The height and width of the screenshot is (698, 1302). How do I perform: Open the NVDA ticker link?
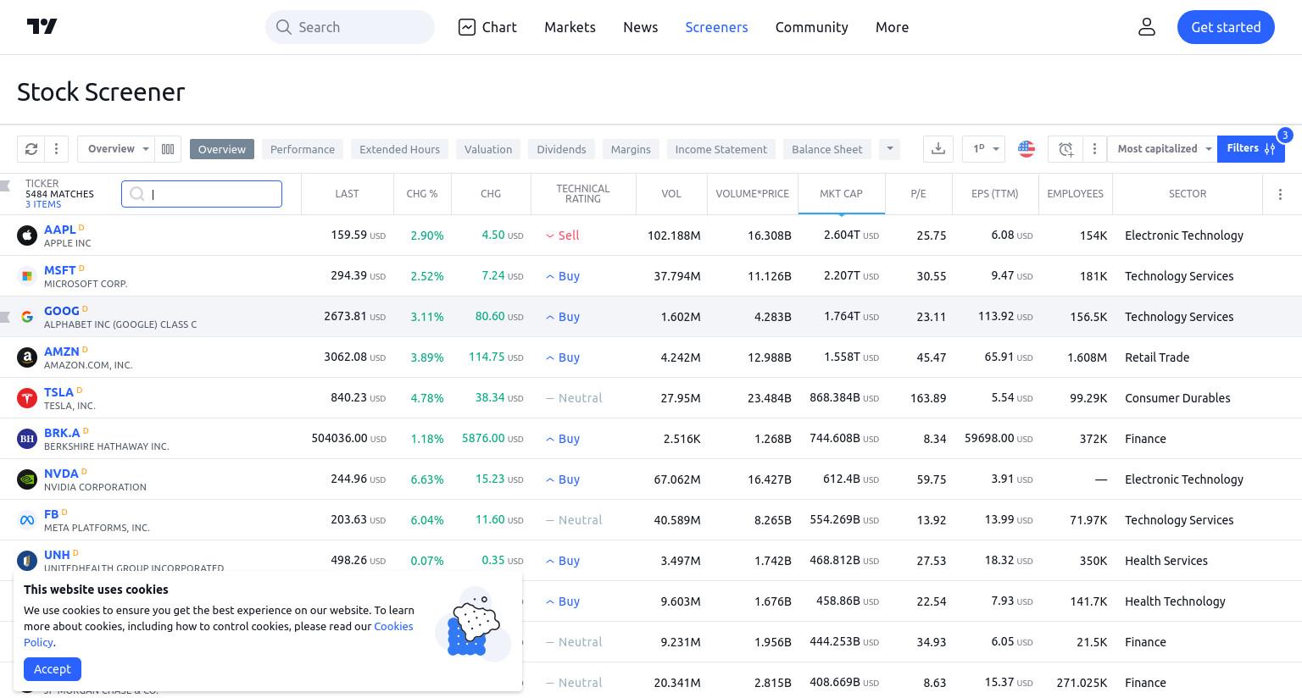61,474
